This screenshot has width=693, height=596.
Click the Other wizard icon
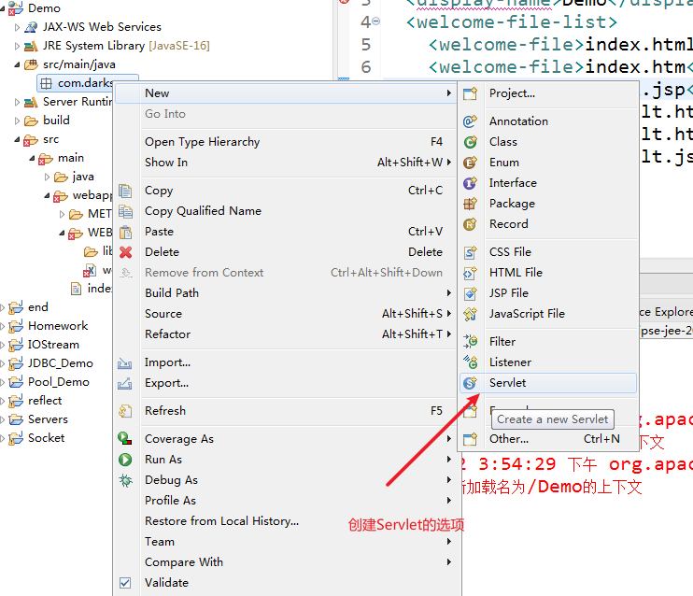pos(470,439)
